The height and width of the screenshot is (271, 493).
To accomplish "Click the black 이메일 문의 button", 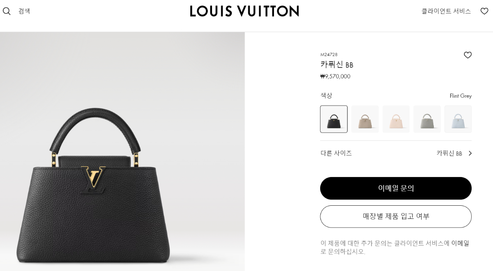I will pos(396,188).
